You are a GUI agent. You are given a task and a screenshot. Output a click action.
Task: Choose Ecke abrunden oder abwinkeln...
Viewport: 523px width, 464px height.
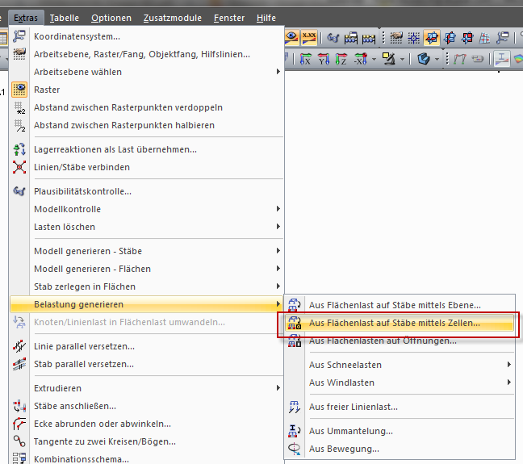(x=147, y=424)
